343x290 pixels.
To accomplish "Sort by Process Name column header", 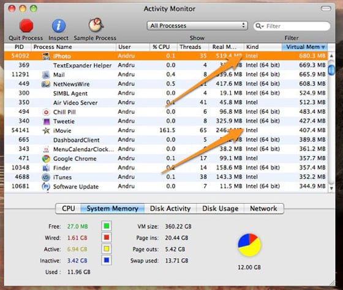I will pyautogui.click(x=73, y=47).
